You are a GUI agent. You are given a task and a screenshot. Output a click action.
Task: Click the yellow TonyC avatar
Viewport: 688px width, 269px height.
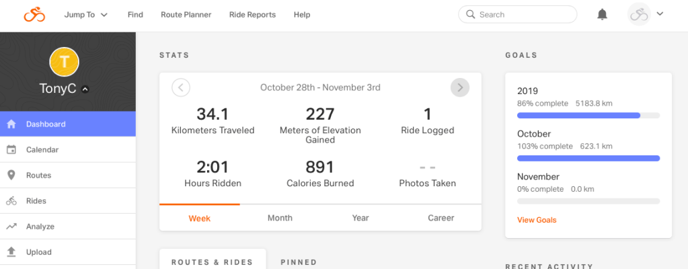click(65, 63)
